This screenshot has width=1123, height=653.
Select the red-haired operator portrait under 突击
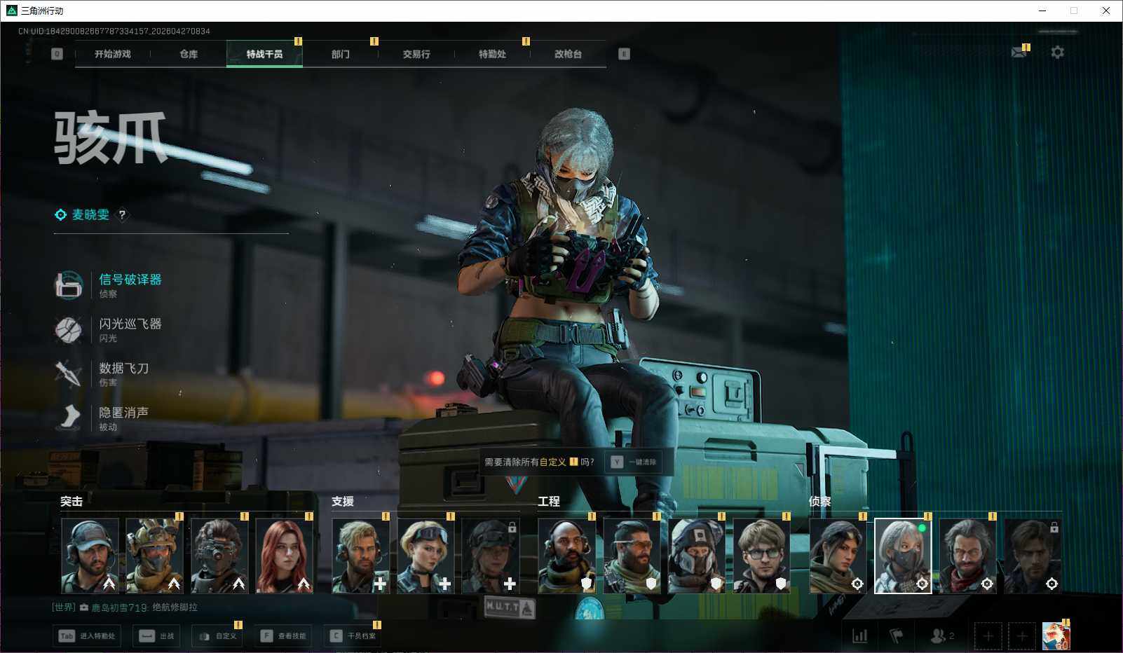point(285,556)
